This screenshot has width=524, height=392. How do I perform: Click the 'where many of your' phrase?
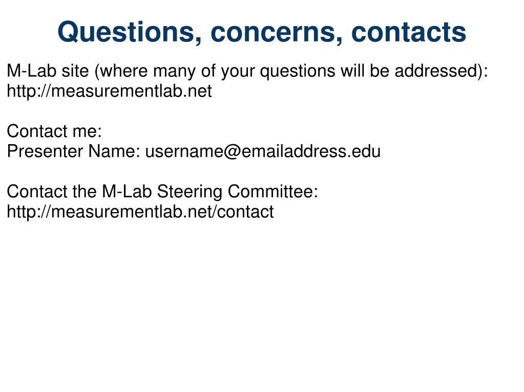pyautogui.click(x=177, y=72)
